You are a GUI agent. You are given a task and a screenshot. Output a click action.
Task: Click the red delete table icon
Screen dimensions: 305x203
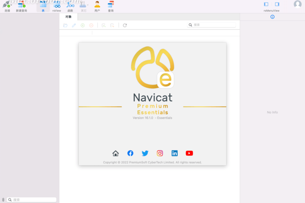click(x=91, y=25)
